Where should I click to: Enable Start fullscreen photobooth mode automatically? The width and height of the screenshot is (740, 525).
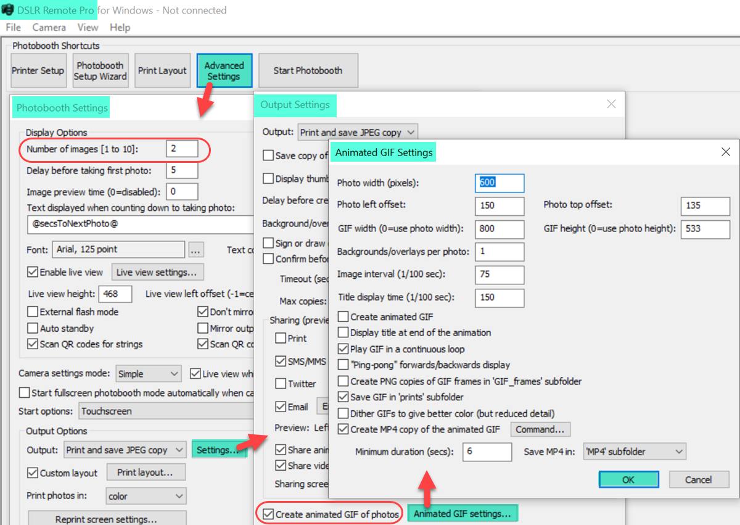tap(24, 393)
